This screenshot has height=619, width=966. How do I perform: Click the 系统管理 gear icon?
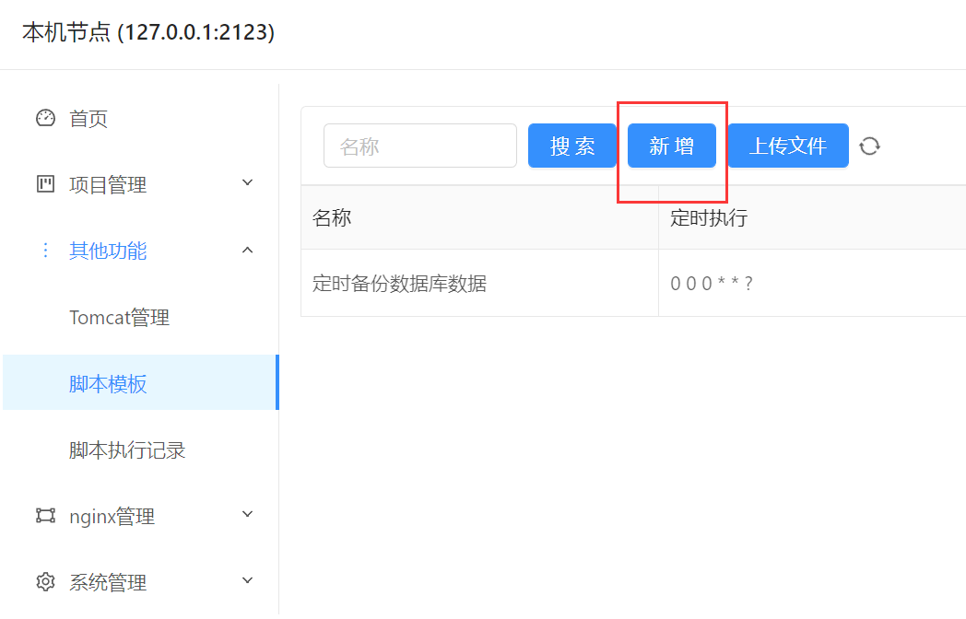click(x=45, y=582)
